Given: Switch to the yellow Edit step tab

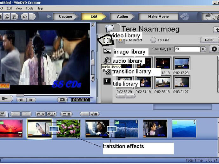Looking at the screenshot, I should point(94,16).
